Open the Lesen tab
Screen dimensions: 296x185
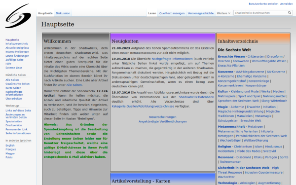152,13
